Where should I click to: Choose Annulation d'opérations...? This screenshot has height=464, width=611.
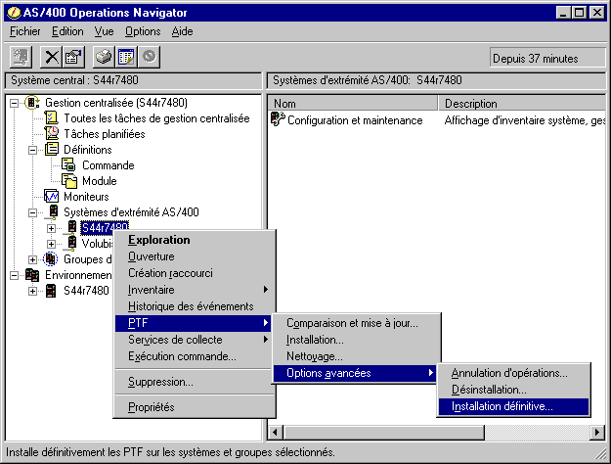[513, 373]
